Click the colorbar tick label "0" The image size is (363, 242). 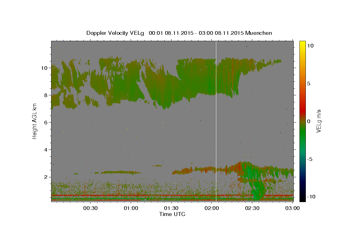click(x=309, y=121)
